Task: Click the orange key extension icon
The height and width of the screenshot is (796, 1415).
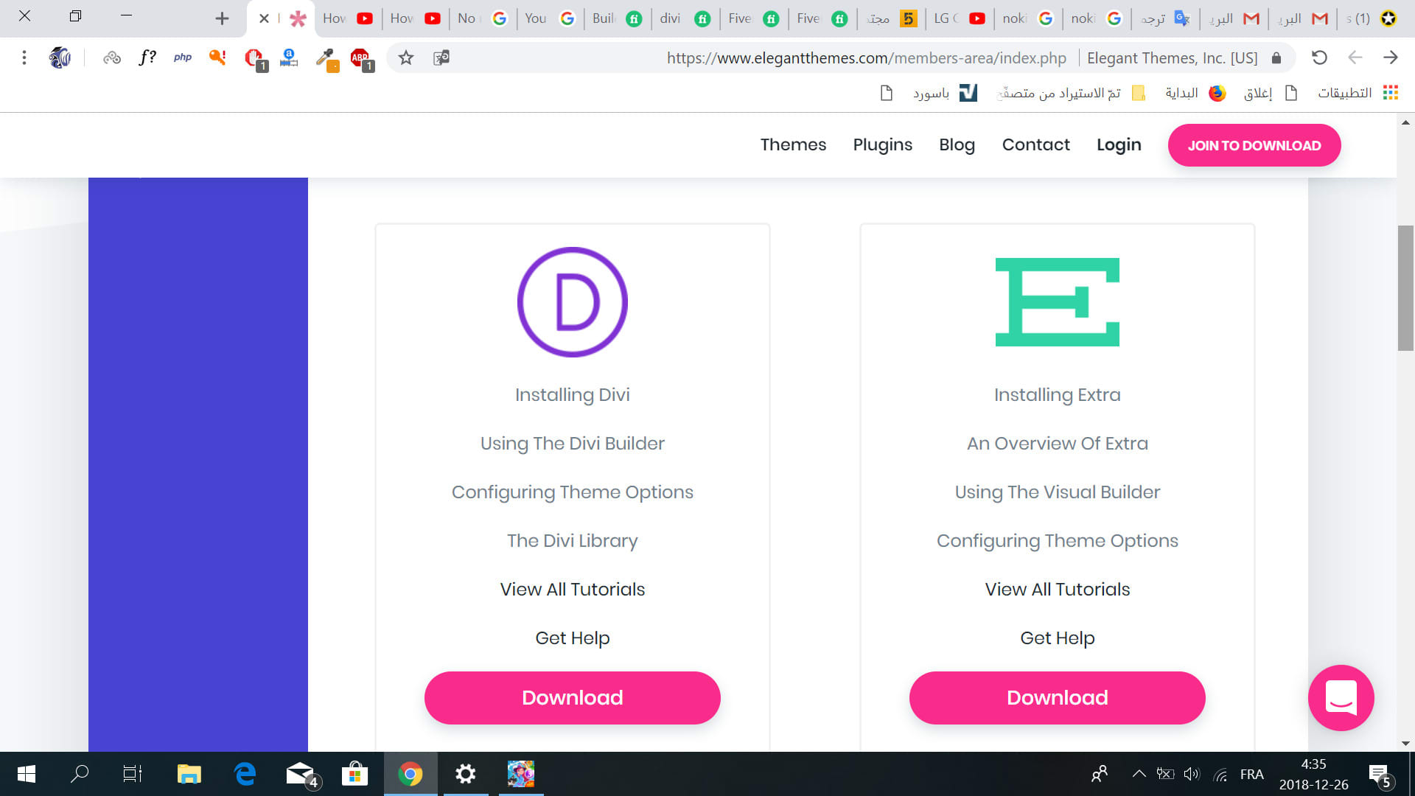Action: click(217, 57)
